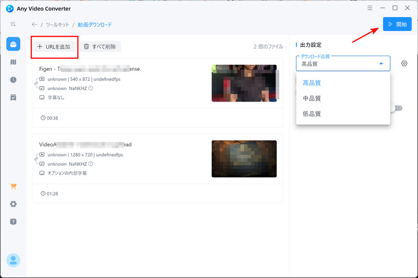Open output settings gear next to quality
This screenshot has height=278, width=418.
(404, 63)
